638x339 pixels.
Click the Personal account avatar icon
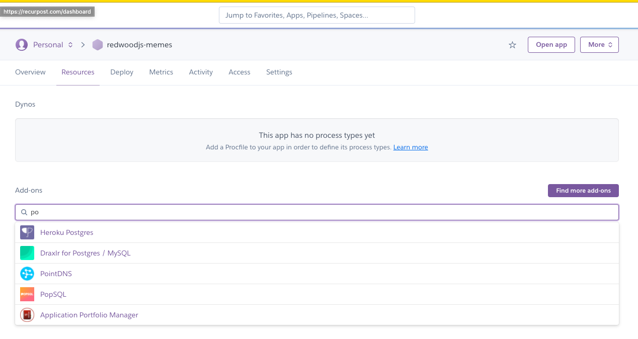tap(22, 45)
